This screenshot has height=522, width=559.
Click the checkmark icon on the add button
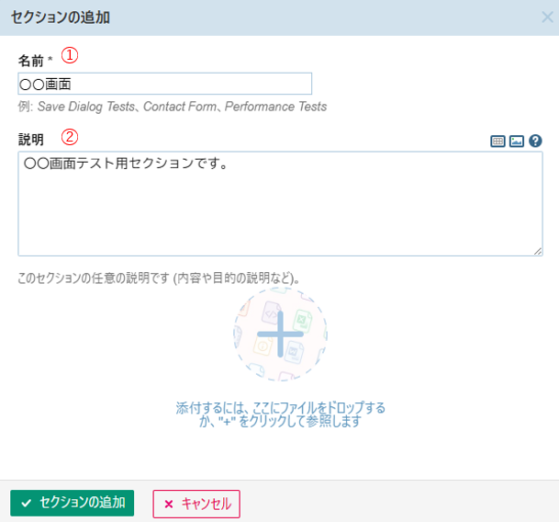(27, 504)
